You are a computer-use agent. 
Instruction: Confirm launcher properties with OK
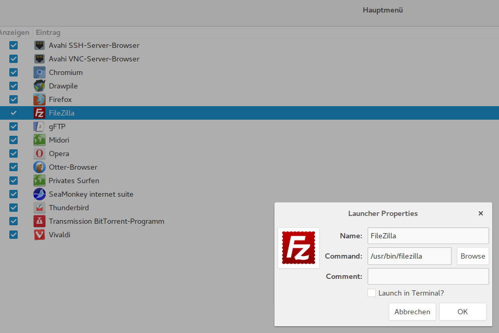(x=463, y=312)
